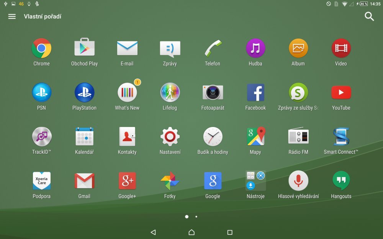Viewport: 383px width, 239px height.
Task: Open Nastavení settings
Action: tap(170, 137)
